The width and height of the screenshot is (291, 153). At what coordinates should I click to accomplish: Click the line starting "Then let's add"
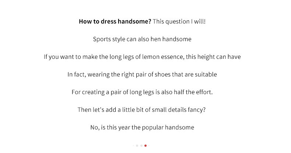(x=142, y=110)
